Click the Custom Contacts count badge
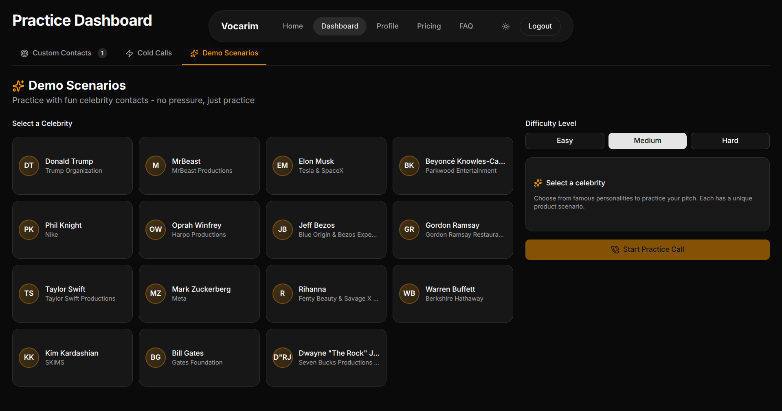This screenshot has width=782, height=411. [x=102, y=53]
